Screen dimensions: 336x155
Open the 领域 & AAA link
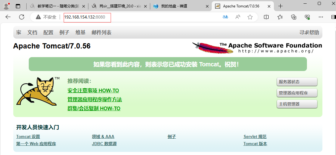coord(103,136)
